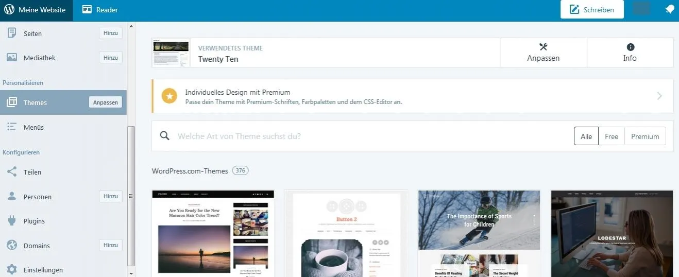Open the sports skiing theme thumbnail
The image size is (679, 277).
(x=479, y=234)
